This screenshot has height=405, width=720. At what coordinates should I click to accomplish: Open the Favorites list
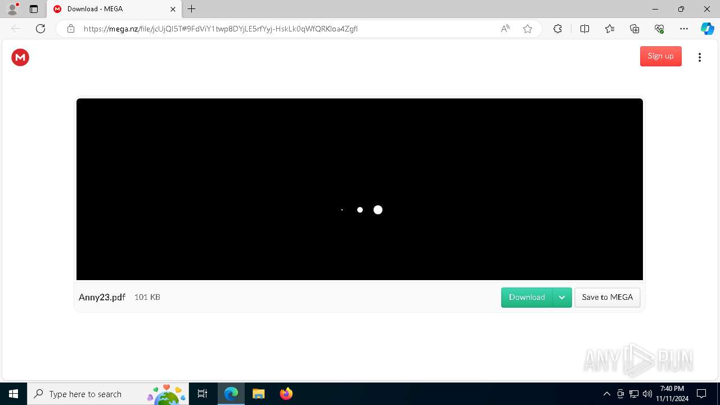610,29
